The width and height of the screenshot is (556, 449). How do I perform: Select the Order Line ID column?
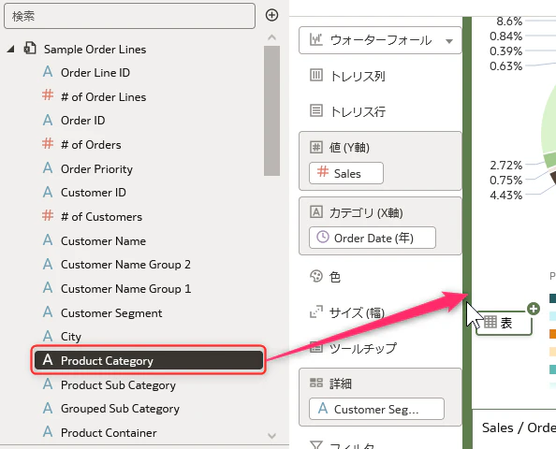pyautogui.click(x=95, y=73)
